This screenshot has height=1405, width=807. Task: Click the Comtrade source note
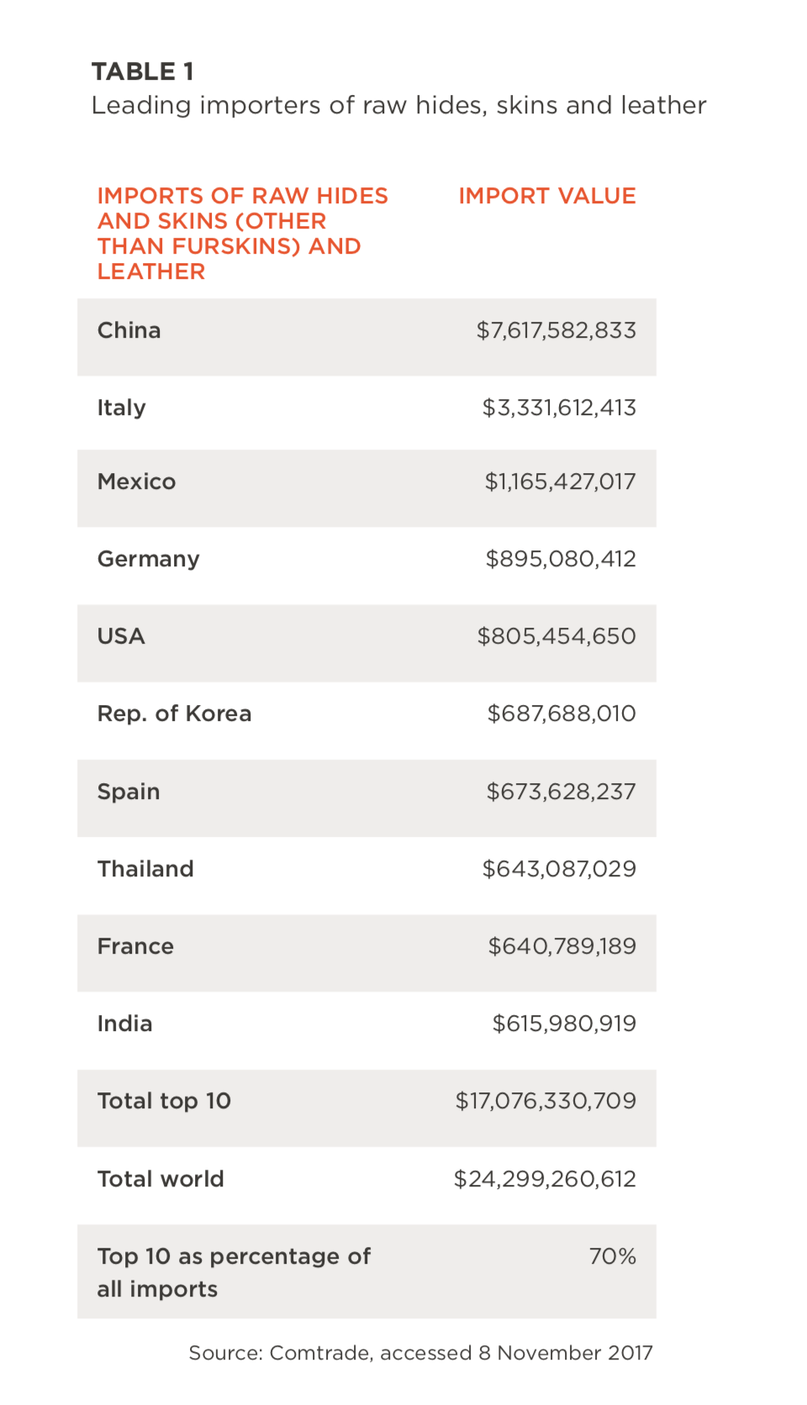point(420,1353)
